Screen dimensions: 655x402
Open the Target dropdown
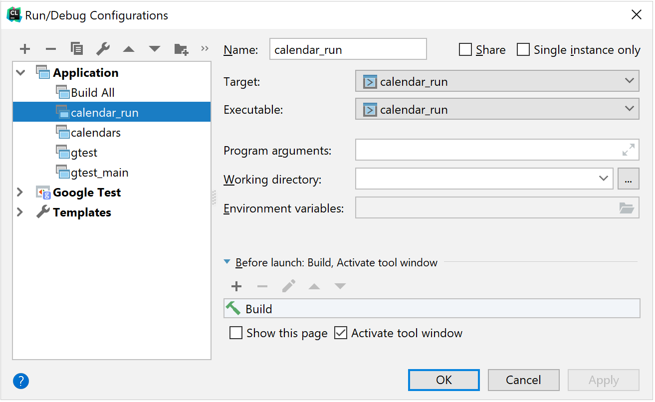click(497, 81)
